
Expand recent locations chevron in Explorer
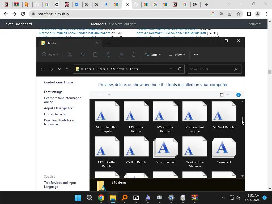coord(59,69)
